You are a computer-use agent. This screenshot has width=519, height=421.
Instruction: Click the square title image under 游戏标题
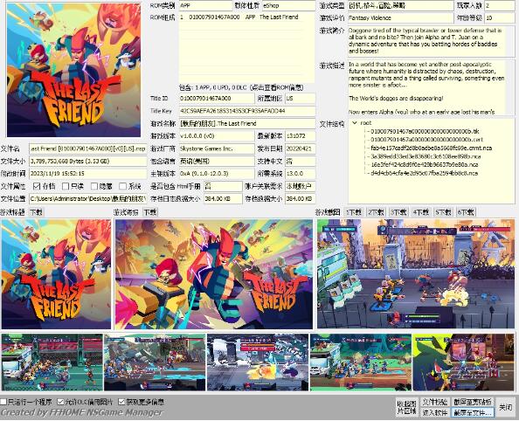coord(56,273)
